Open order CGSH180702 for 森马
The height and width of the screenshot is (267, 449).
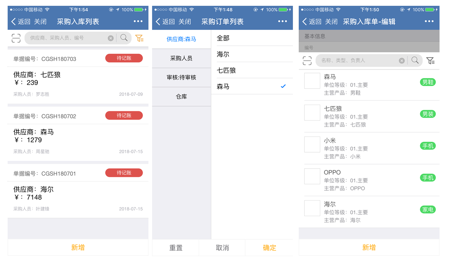coord(78,134)
